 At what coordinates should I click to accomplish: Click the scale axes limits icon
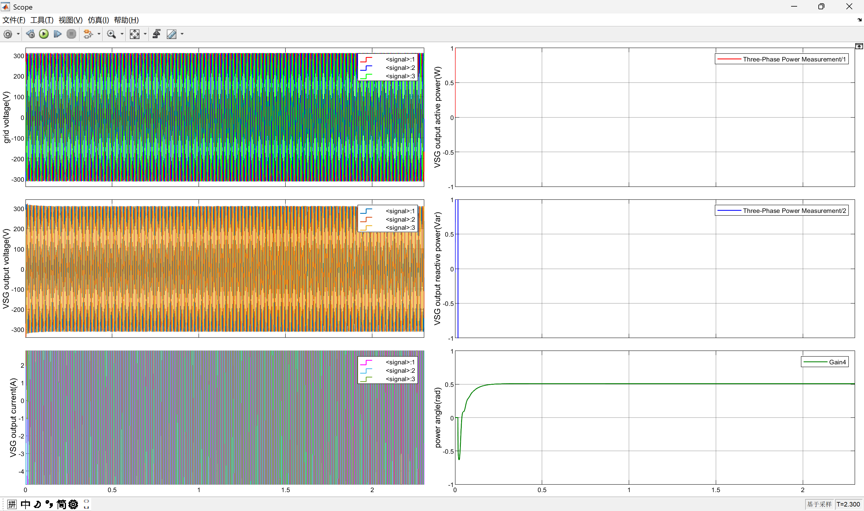click(134, 34)
